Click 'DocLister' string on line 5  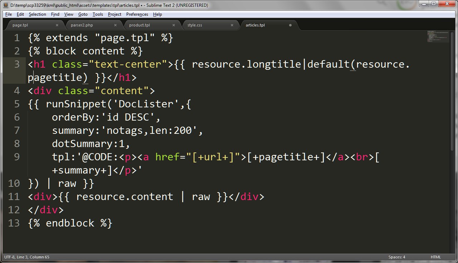(146, 104)
